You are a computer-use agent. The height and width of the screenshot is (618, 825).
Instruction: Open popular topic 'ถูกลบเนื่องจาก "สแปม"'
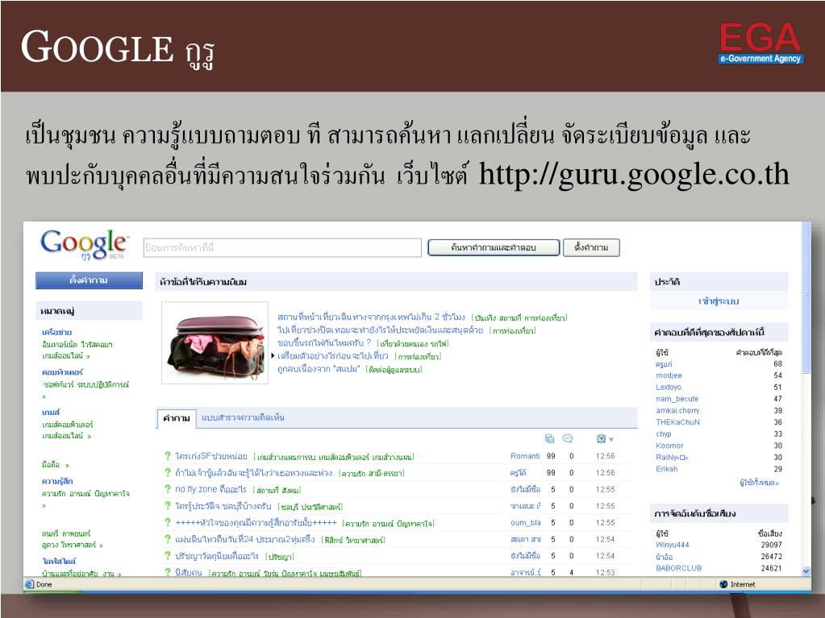point(319,368)
